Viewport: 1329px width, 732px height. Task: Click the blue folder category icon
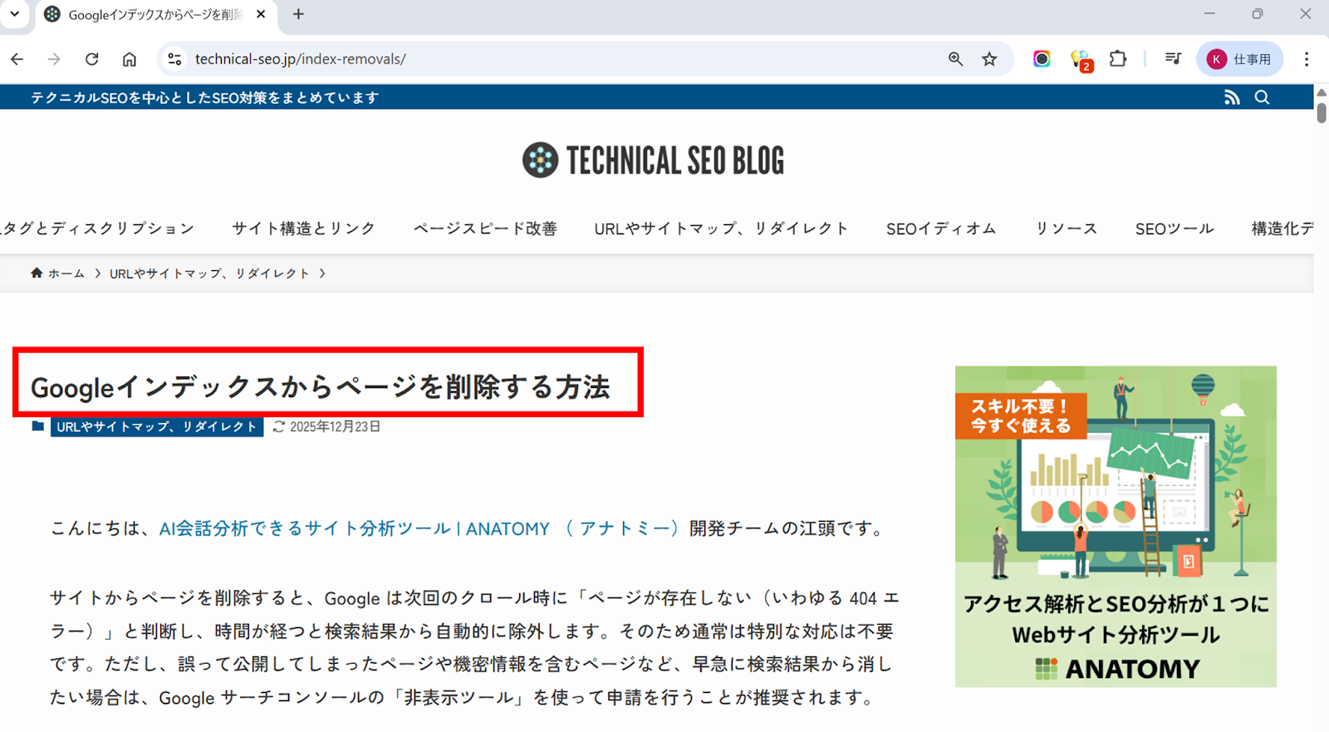[x=37, y=426]
